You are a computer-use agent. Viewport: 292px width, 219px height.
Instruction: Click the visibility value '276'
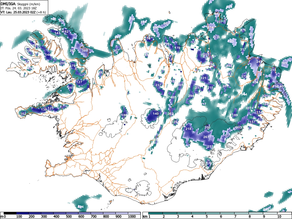pos(243,30)
